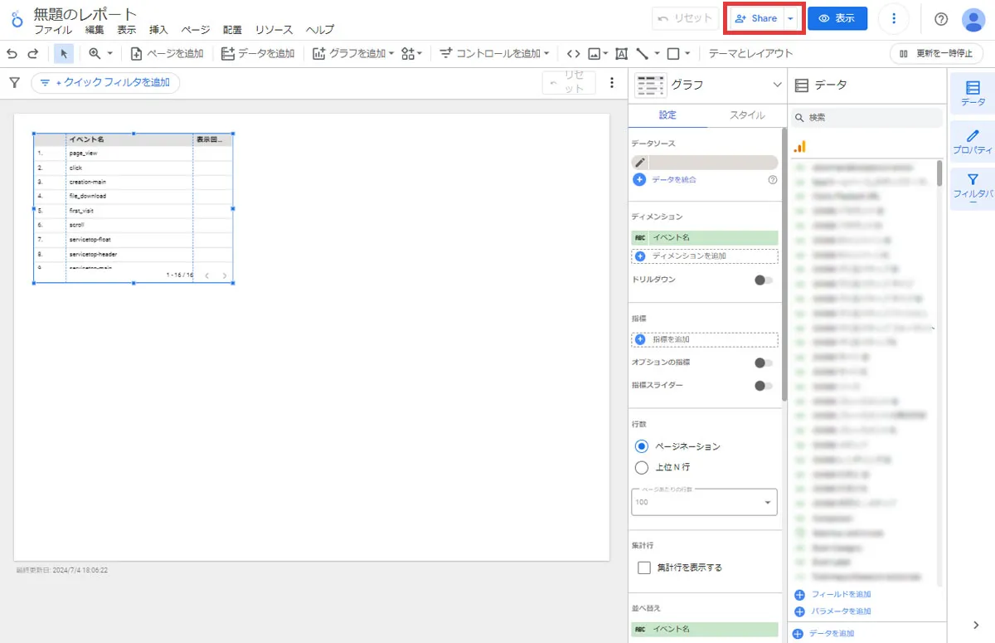Click the blue 表示 button

pyautogui.click(x=837, y=18)
